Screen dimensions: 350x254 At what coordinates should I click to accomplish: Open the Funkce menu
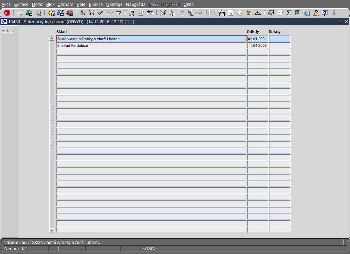(96, 5)
